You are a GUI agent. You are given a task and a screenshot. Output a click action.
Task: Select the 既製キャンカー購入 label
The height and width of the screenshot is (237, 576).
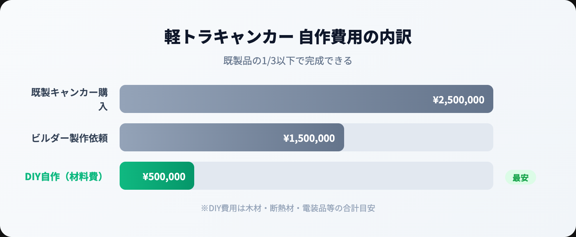69,99
